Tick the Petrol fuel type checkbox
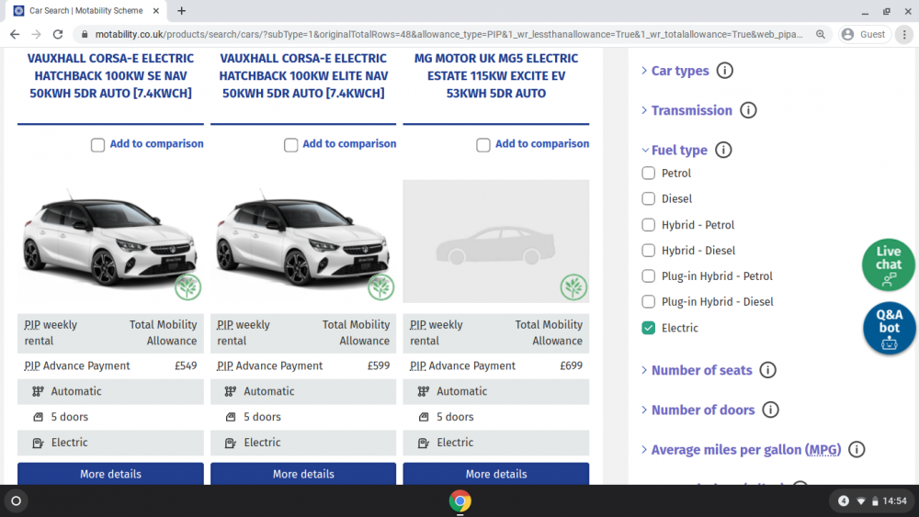 (648, 174)
